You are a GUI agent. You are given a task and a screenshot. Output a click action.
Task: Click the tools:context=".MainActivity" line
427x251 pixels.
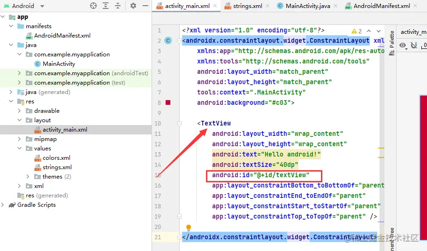click(x=252, y=93)
